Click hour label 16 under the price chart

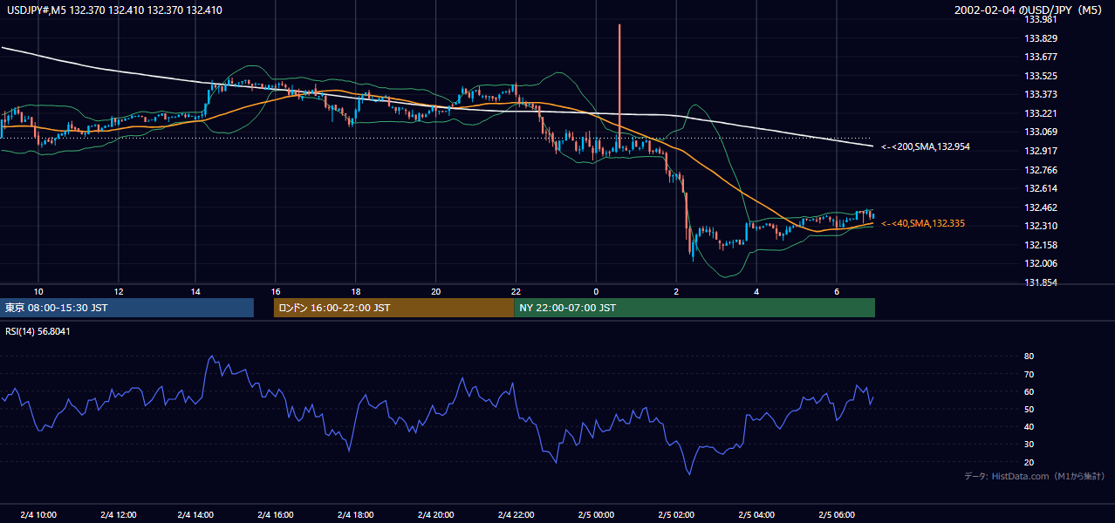click(276, 291)
